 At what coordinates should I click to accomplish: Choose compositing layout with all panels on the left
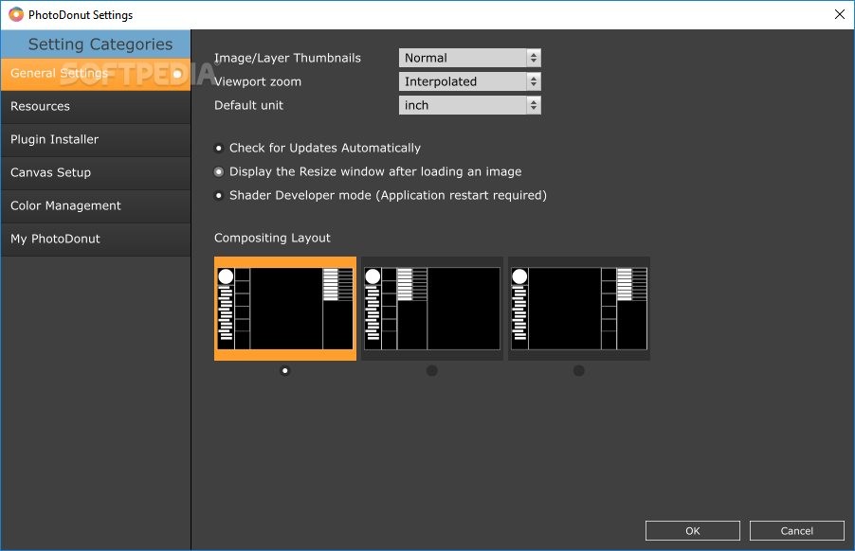432,309
